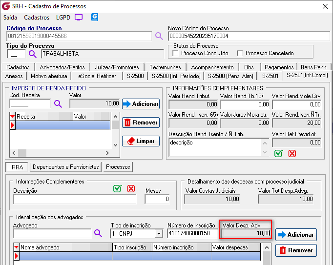Click magnifier next to Cod. Receita field
This screenshot has height=265, width=333.
coord(58,103)
